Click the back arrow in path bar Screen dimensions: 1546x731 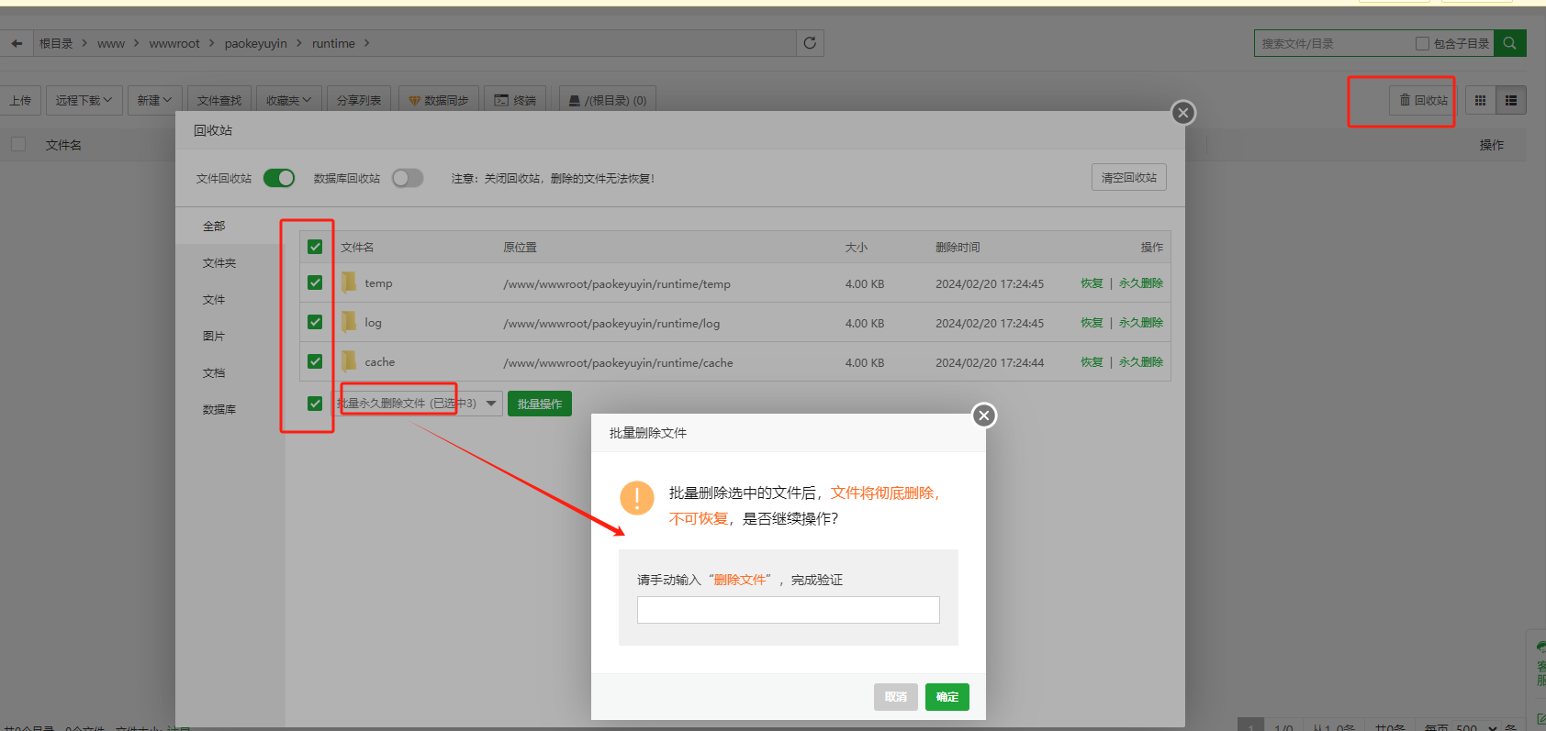[x=17, y=43]
